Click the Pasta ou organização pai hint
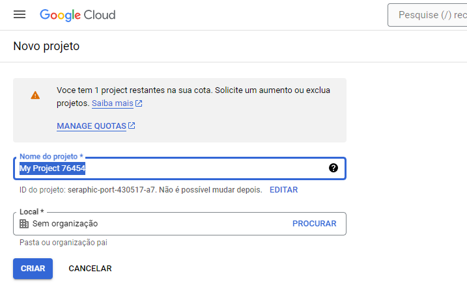The height and width of the screenshot is (294, 467). tap(63, 243)
